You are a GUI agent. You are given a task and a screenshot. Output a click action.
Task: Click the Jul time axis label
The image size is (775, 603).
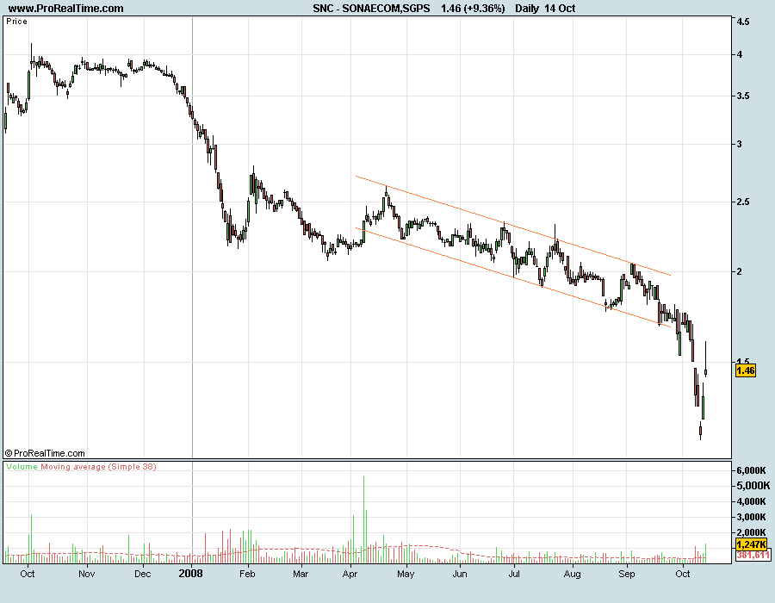(x=514, y=574)
